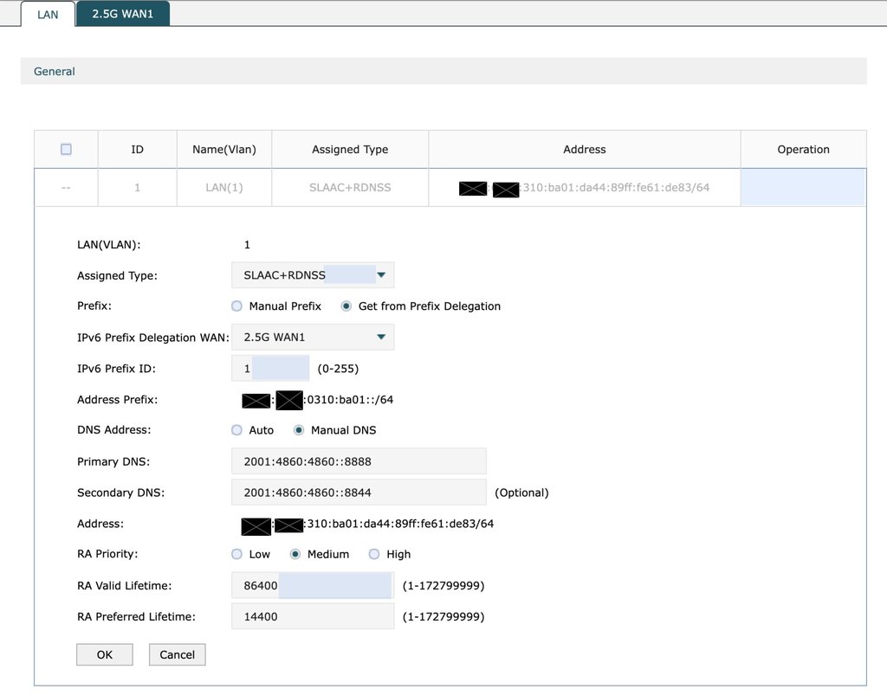Select the Manual Prefix radio button
This screenshot has height=695, width=887.
[x=237, y=306]
